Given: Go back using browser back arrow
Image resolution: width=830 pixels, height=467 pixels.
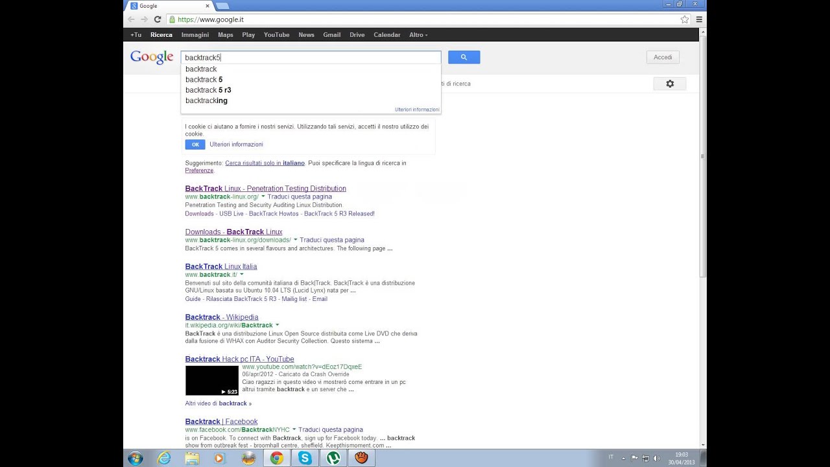Looking at the screenshot, I should click(x=132, y=19).
